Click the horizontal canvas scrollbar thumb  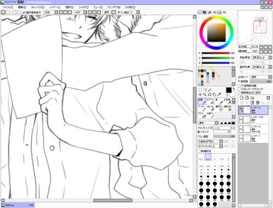113,200
